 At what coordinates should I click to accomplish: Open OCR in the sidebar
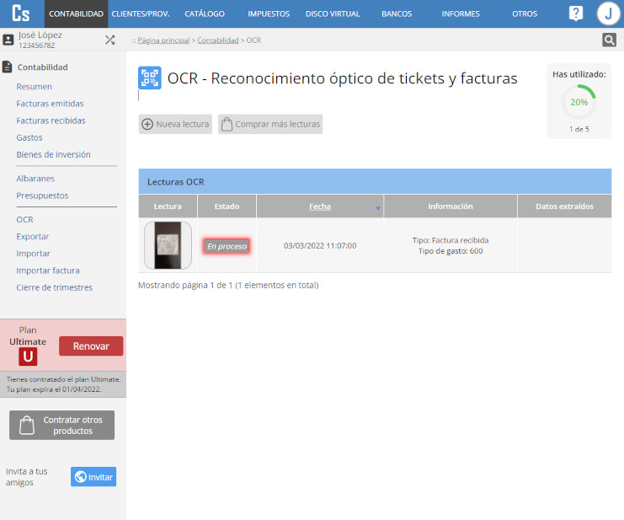coord(24,220)
